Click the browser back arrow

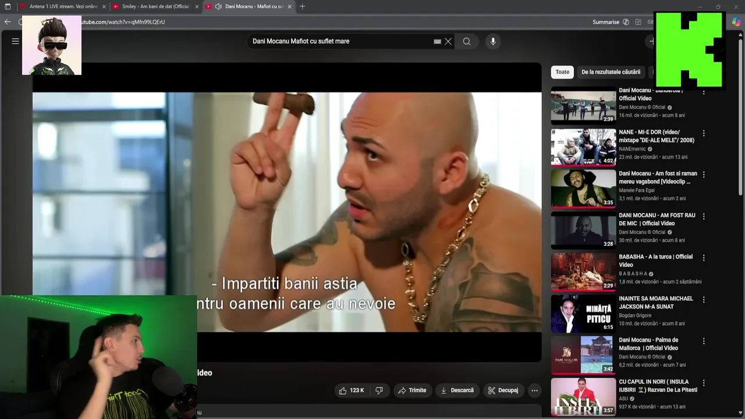tap(8, 22)
